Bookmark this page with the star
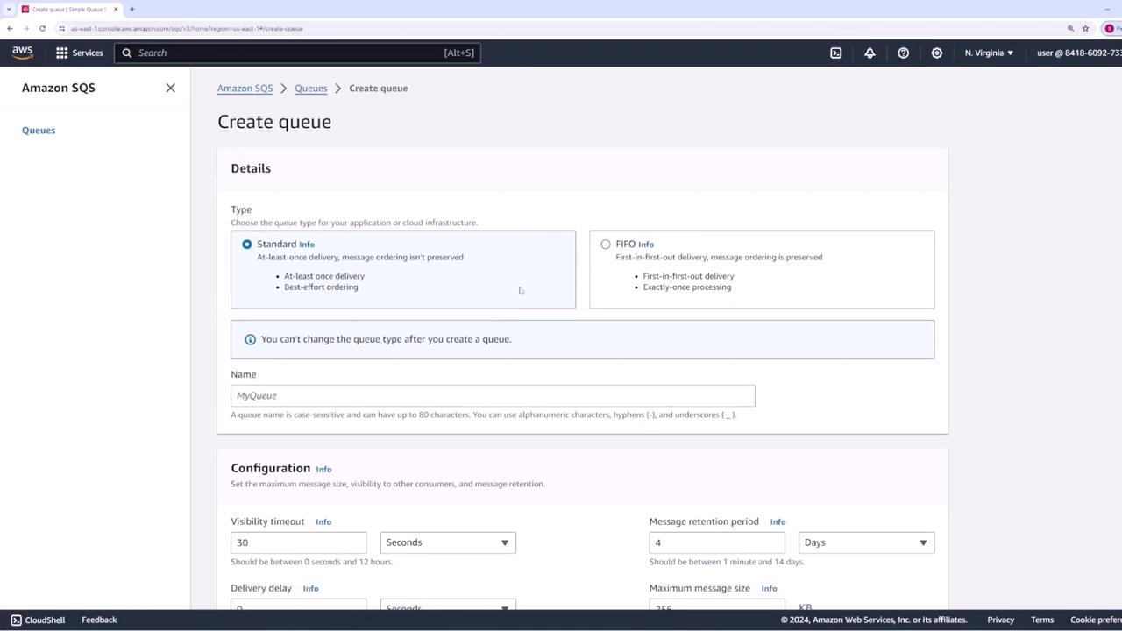 coord(1085,28)
